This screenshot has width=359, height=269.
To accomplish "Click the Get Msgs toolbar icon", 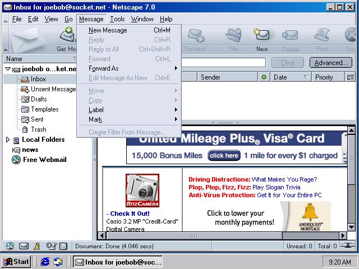I will click(67, 36).
